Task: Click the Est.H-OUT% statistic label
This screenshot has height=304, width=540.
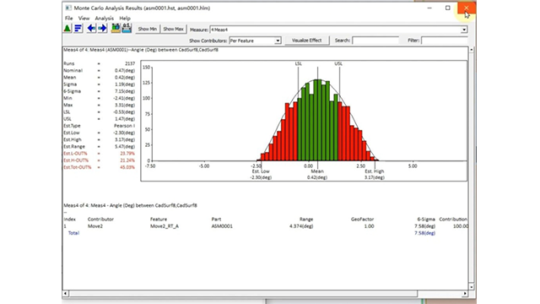Action: [76, 160]
